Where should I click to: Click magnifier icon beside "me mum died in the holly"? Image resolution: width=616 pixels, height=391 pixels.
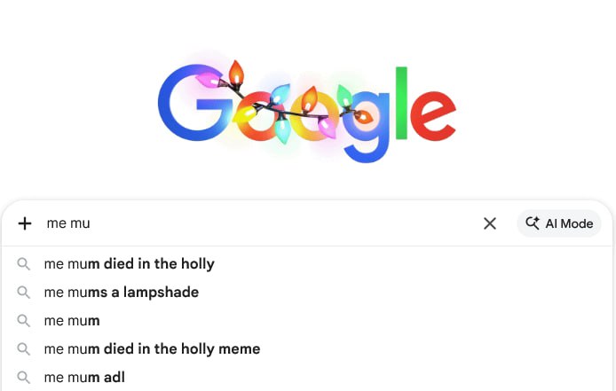tap(24, 264)
